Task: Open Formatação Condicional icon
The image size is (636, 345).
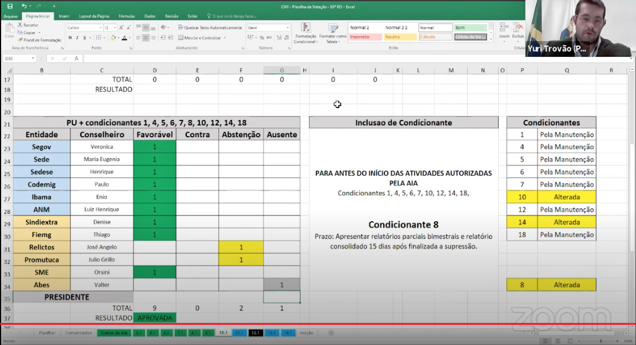Action: coord(306,33)
